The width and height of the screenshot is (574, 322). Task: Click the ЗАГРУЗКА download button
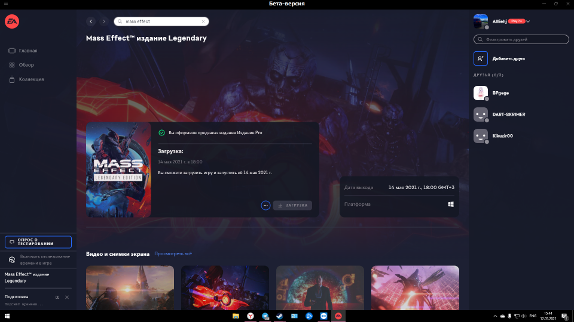pyautogui.click(x=292, y=205)
